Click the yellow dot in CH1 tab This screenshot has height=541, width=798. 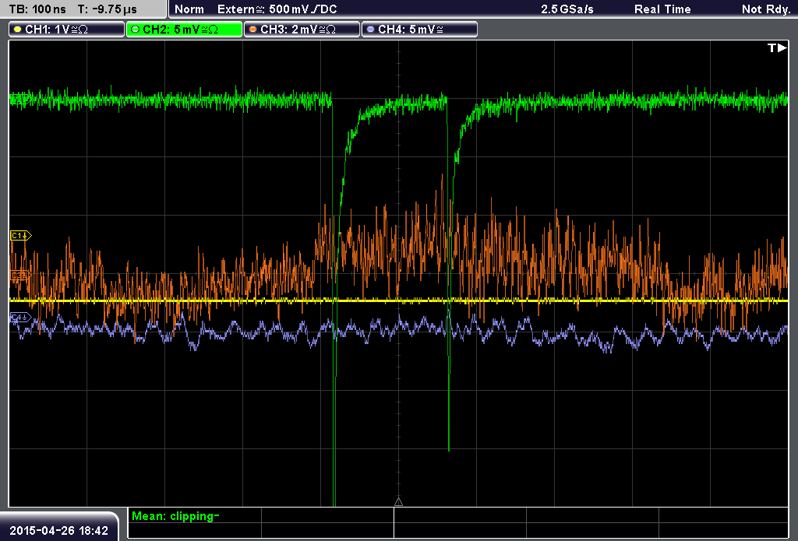point(17,30)
